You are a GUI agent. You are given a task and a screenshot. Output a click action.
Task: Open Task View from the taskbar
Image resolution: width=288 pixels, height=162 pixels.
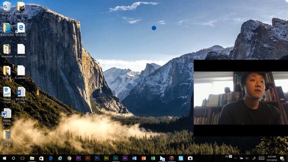pyautogui.click(x=22, y=158)
